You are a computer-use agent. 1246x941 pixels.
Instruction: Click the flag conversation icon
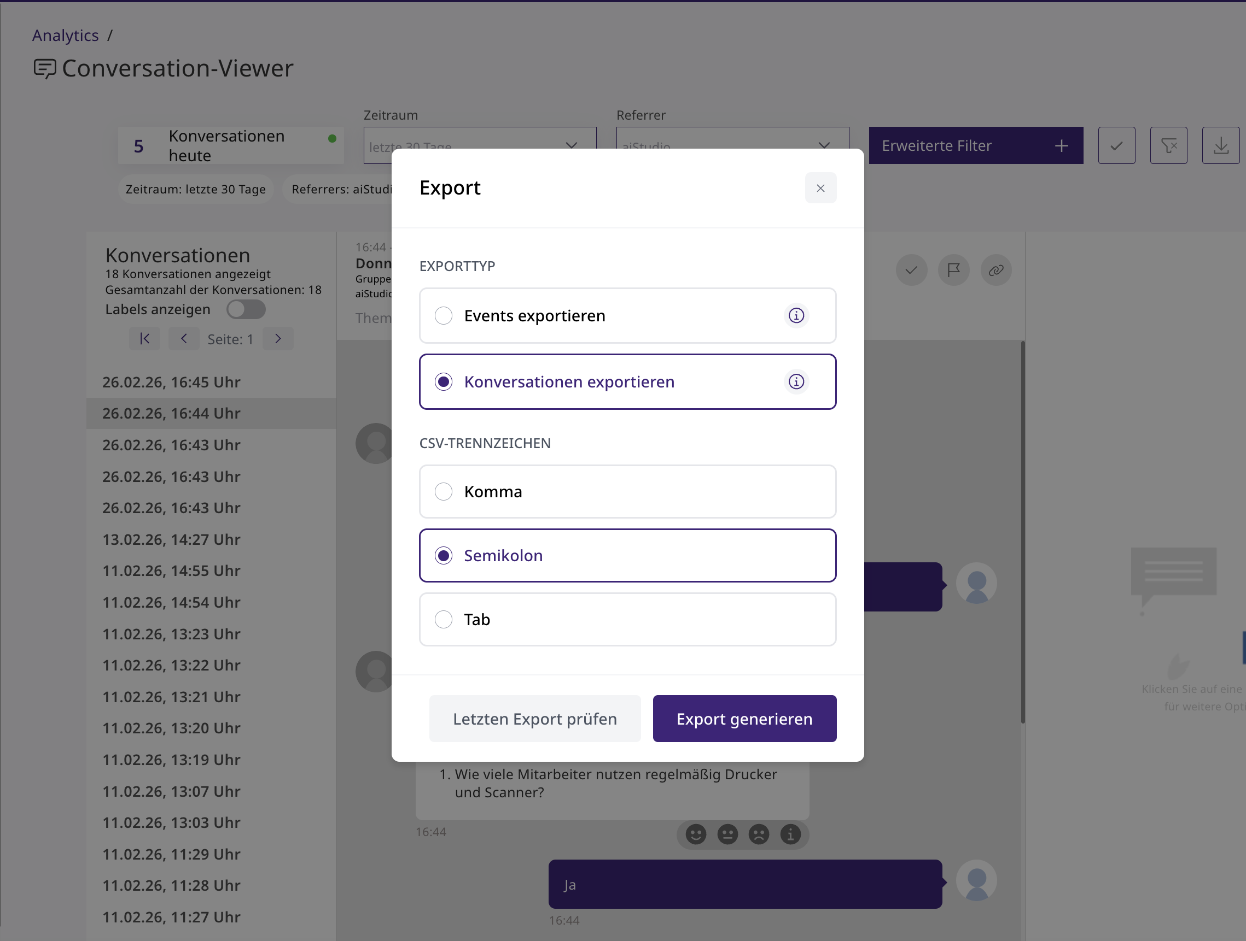pyautogui.click(x=953, y=270)
